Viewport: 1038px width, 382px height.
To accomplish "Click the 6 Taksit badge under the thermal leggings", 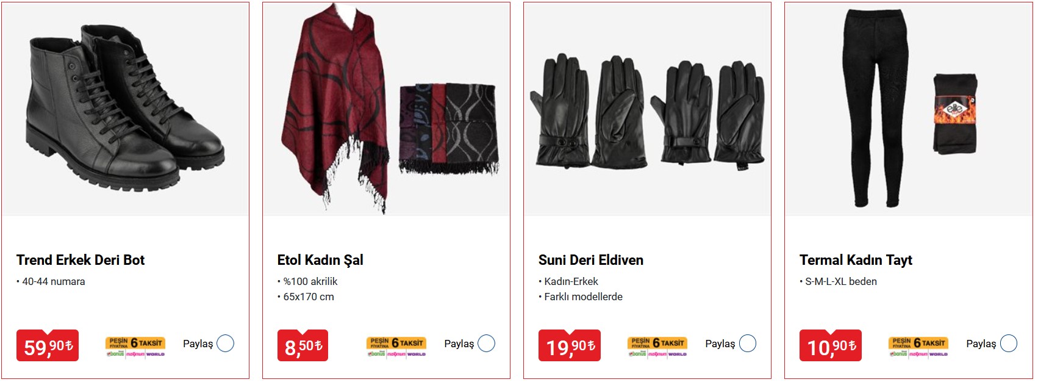I will click(918, 347).
